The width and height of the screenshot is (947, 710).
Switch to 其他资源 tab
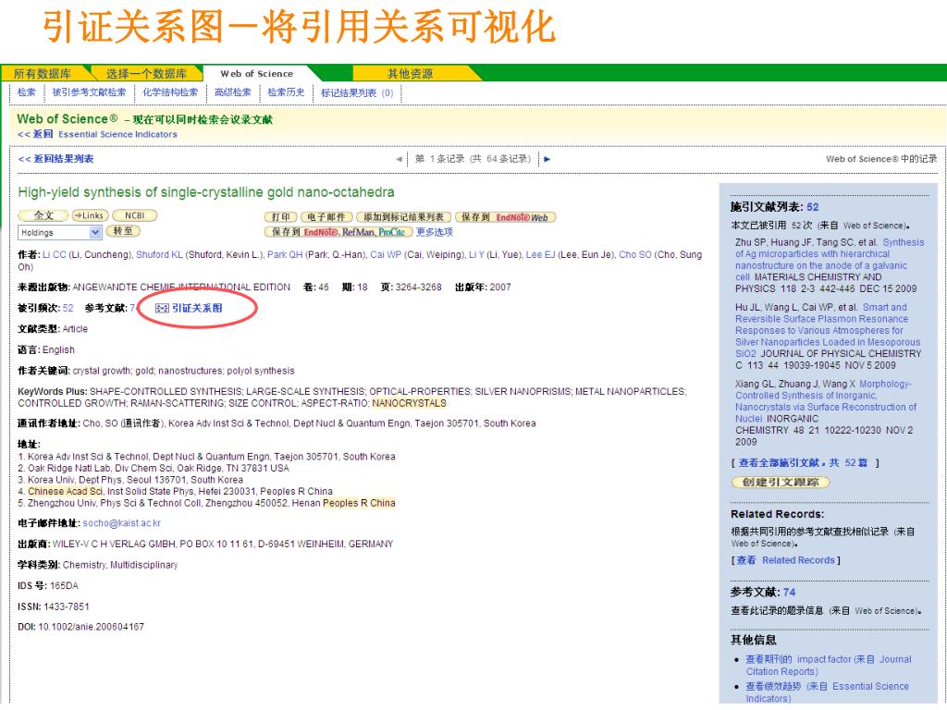tap(410, 74)
